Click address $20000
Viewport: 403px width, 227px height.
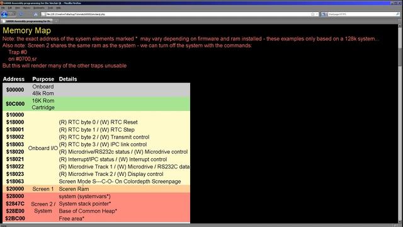[x=15, y=189]
